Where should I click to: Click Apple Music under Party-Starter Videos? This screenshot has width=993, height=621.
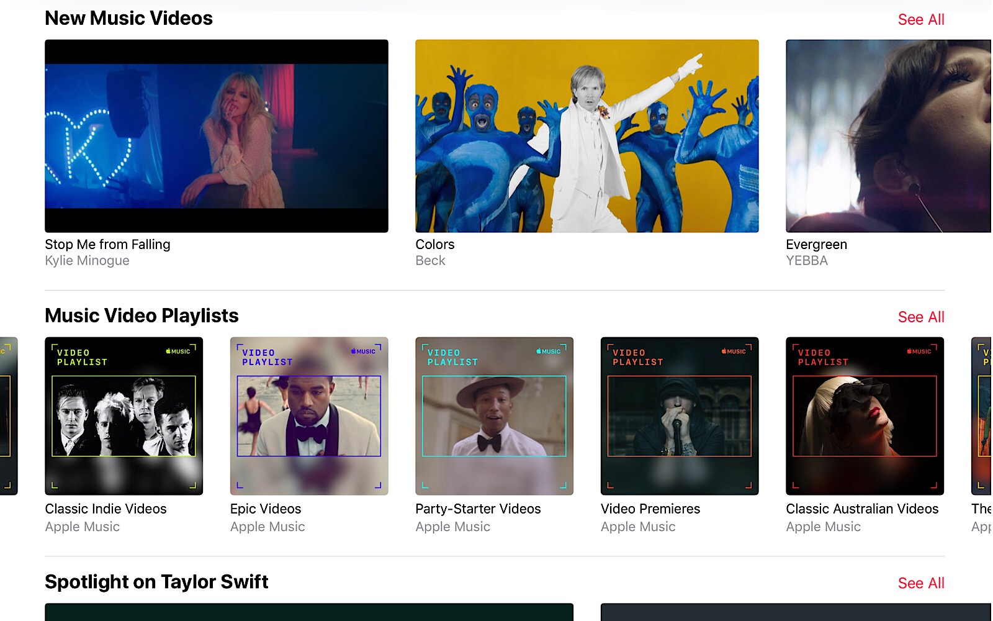click(452, 527)
